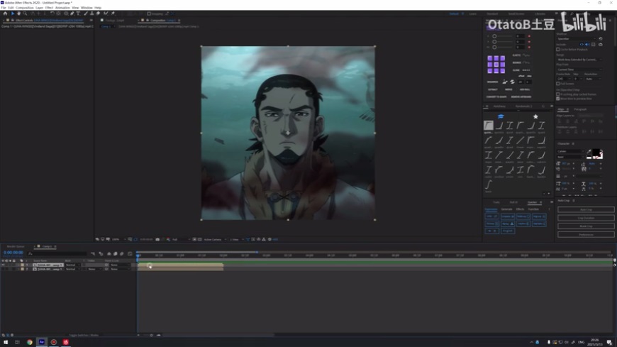Open the Shortcut Spacebar dropdown
Image resolution: width=617 pixels, height=347 pixels.
577,38
